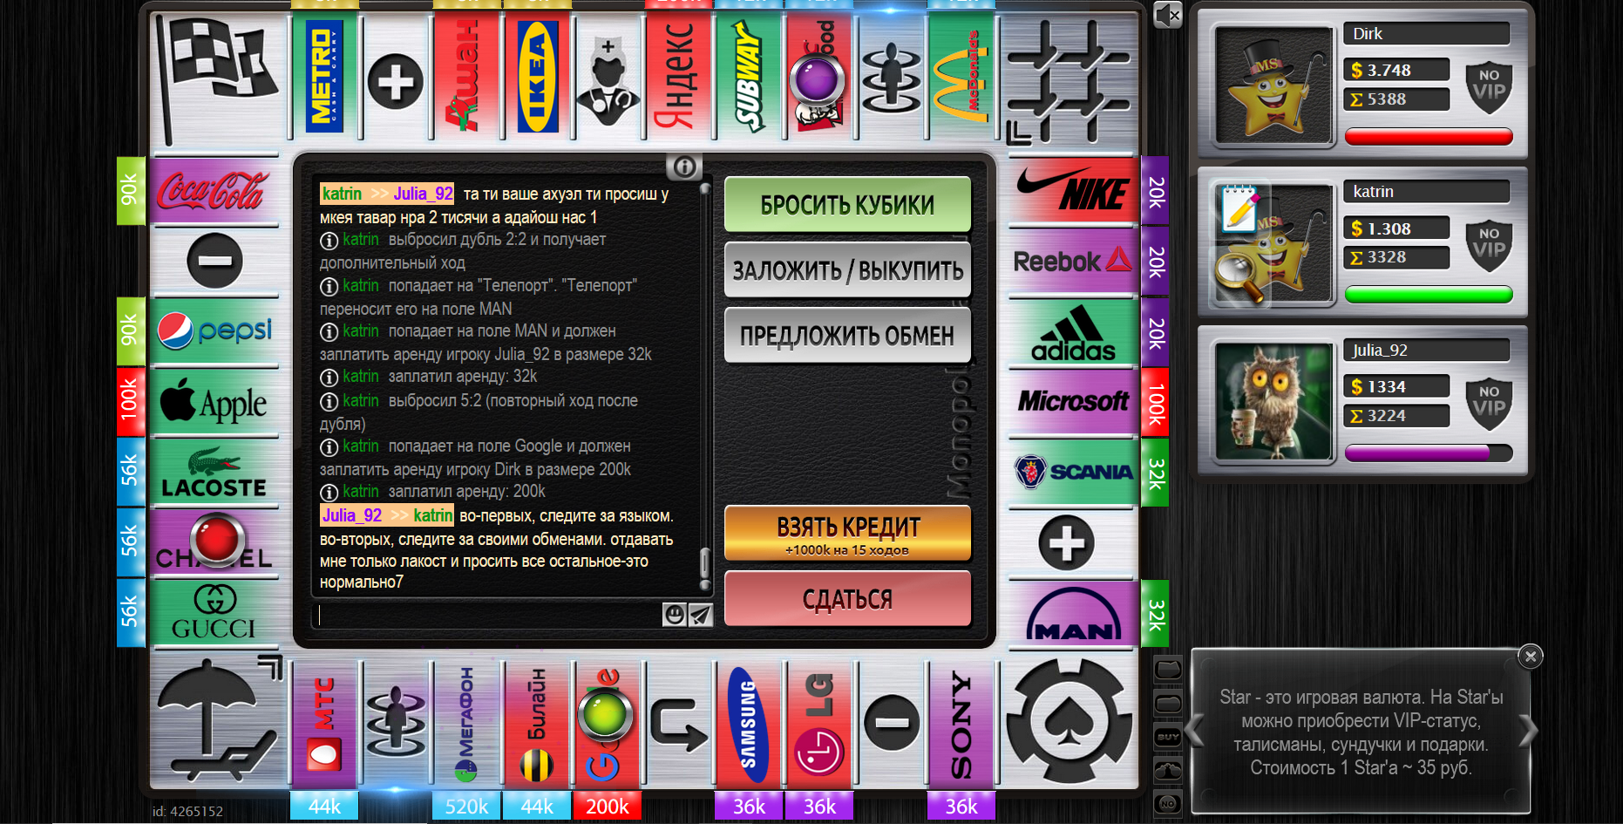
Task: Click the МТС property cell
Action: [324, 725]
